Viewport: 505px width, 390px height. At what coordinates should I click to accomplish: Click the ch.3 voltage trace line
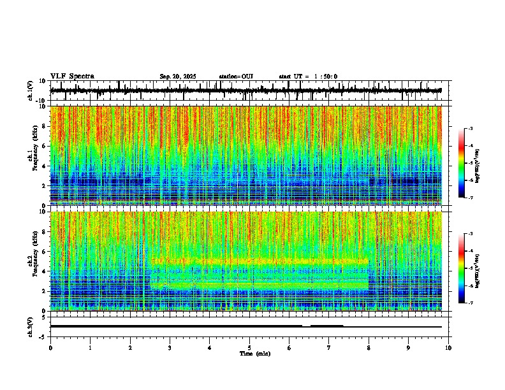(x=246, y=327)
